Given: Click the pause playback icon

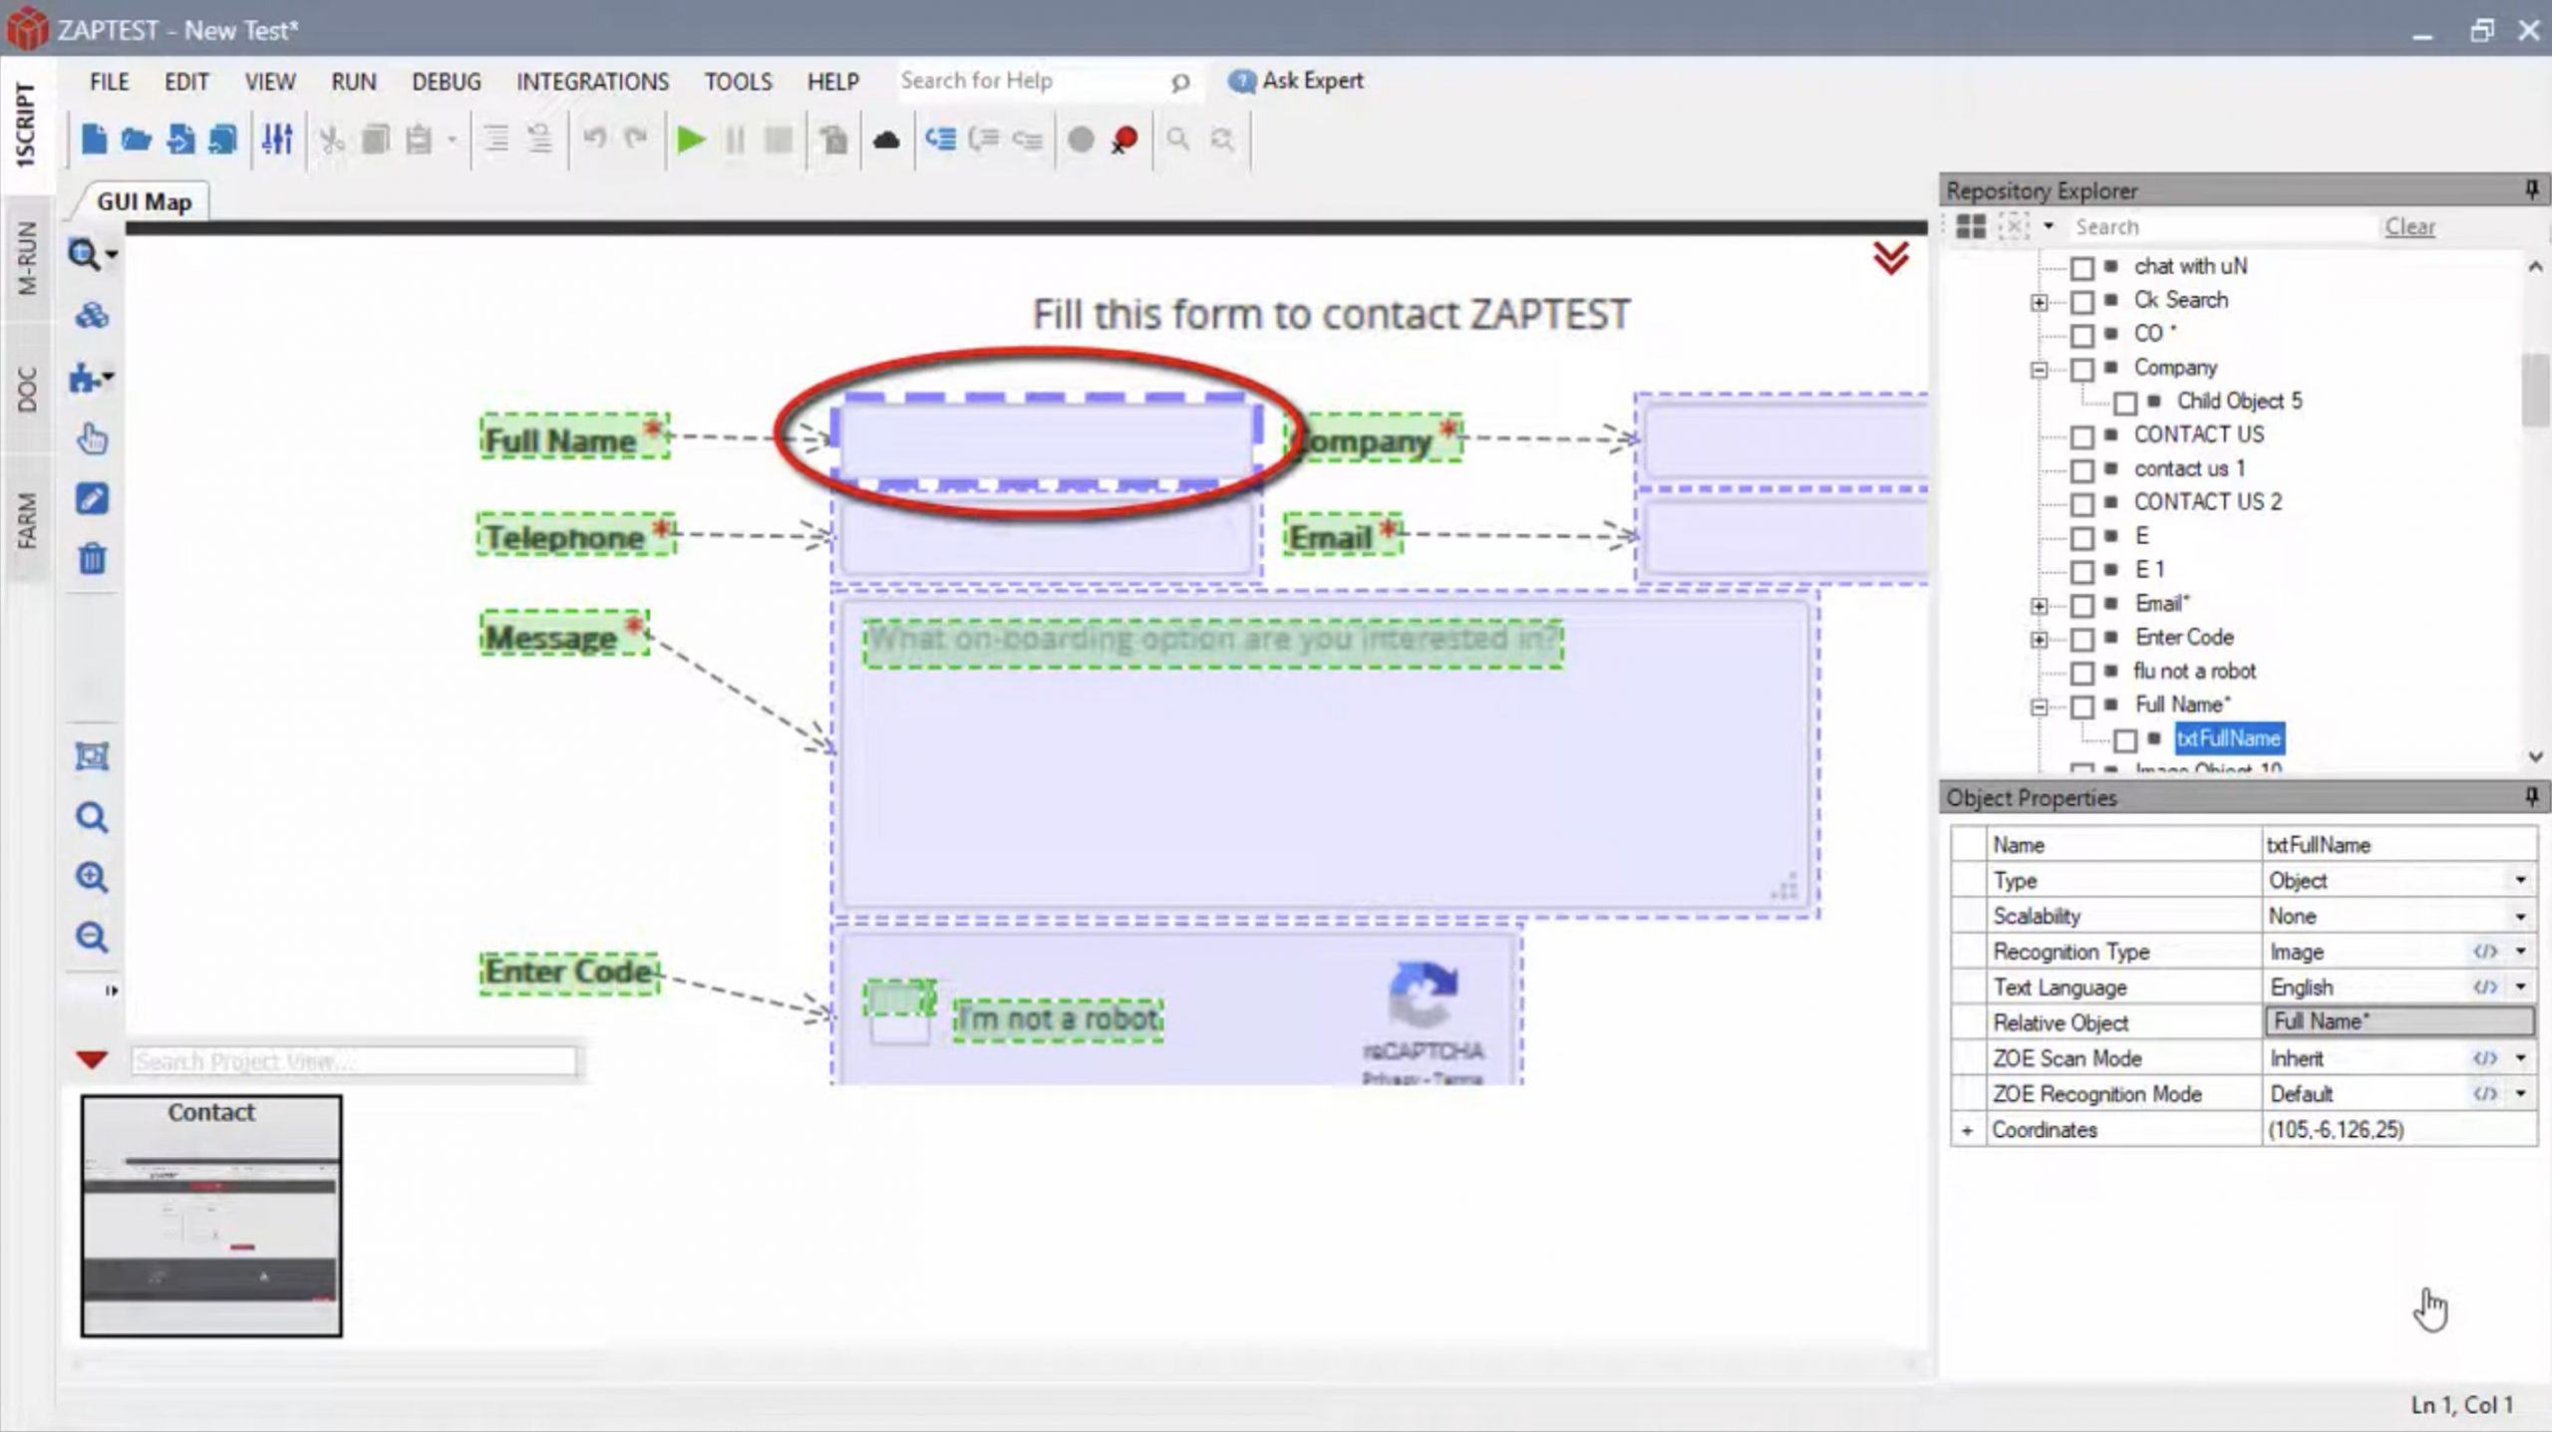Looking at the screenshot, I should [735, 139].
